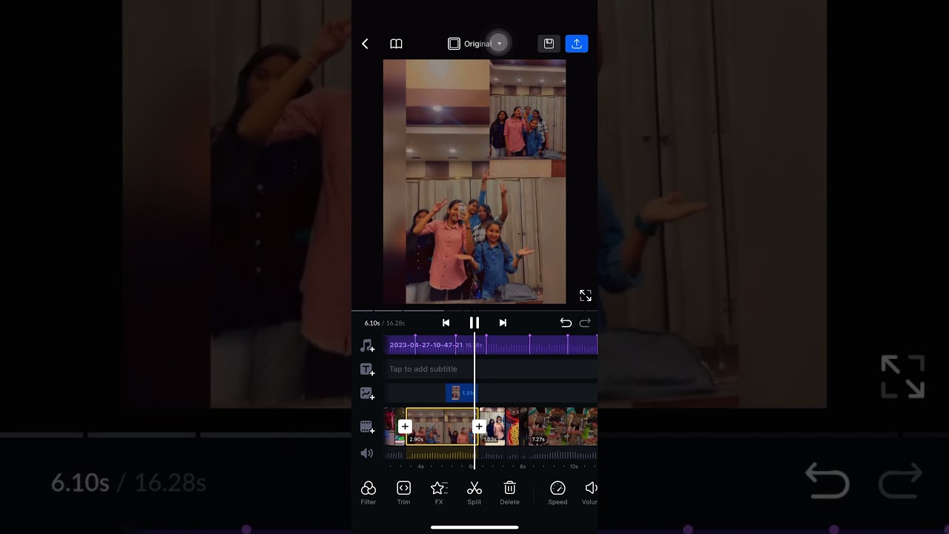Open the Speed tool
The width and height of the screenshot is (949, 534).
click(558, 493)
